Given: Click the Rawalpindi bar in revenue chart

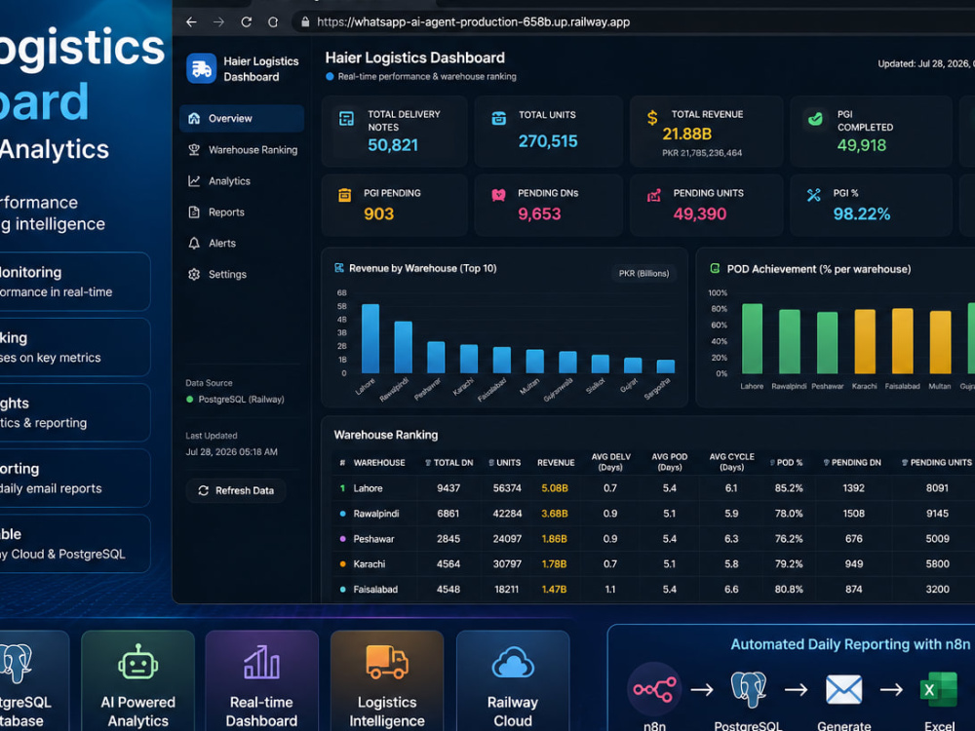Looking at the screenshot, I should coord(404,348).
